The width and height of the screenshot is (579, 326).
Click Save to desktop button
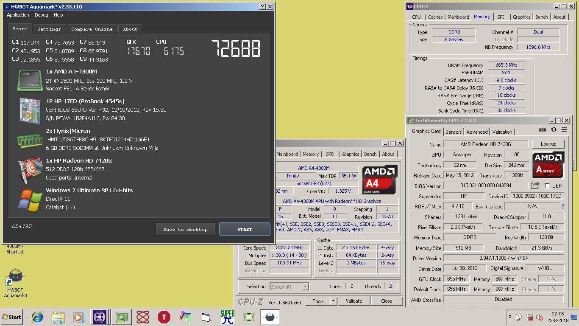[x=185, y=229]
